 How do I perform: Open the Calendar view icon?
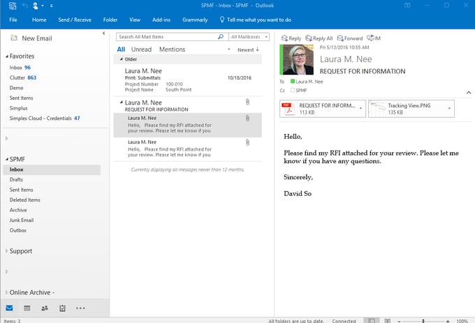click(x=27, y=308)
